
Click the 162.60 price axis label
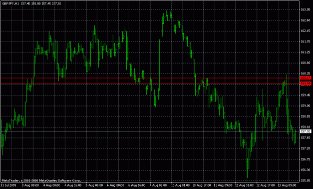click(305, 20)
